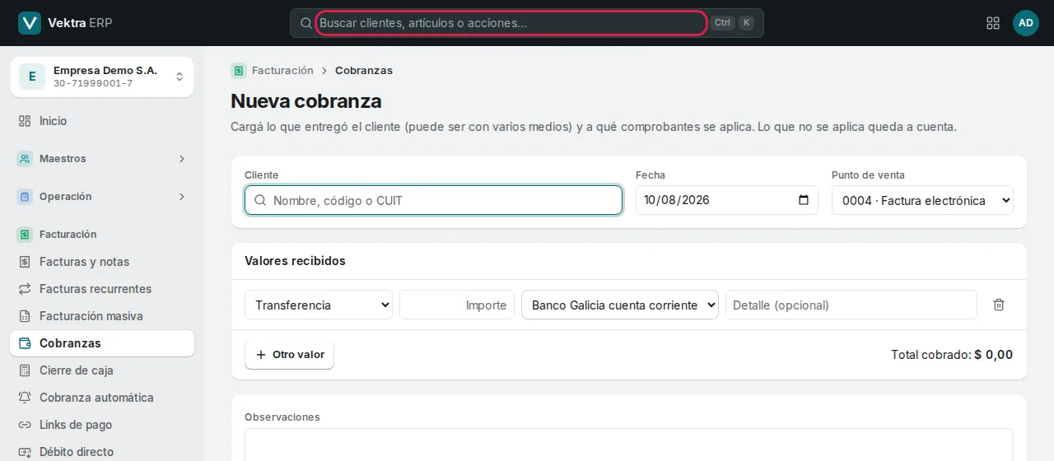
Task: Click the Nueva cobranza heading
Action: pos(306,101)
